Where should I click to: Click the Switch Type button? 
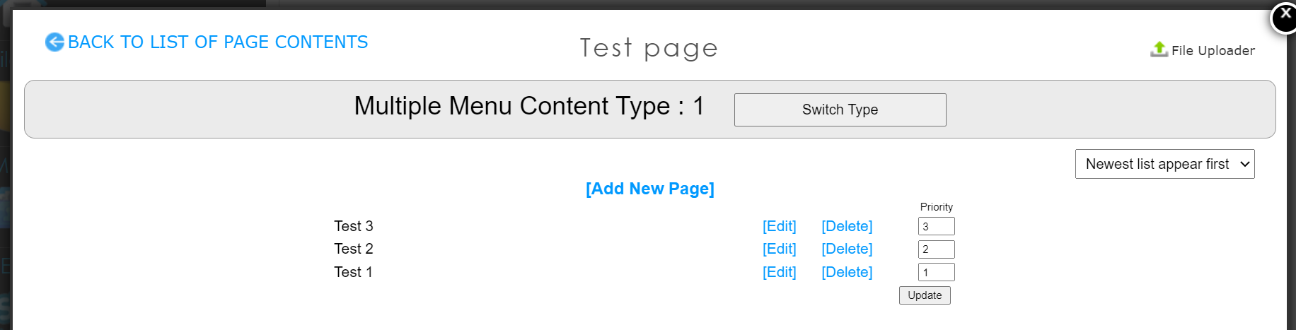pyautogui.click(x=840, y=110)
